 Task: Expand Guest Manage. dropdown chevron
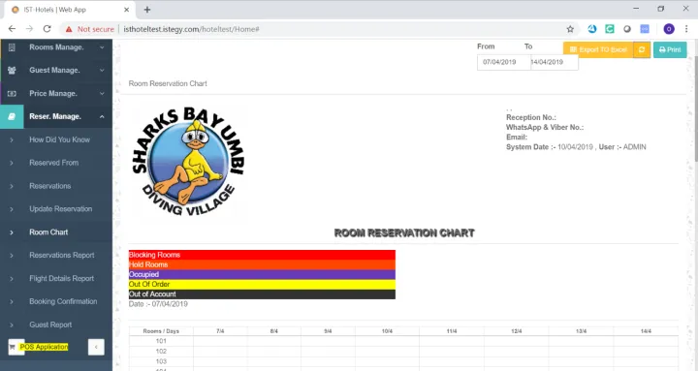pyautogui.click(x=102, y=71)
